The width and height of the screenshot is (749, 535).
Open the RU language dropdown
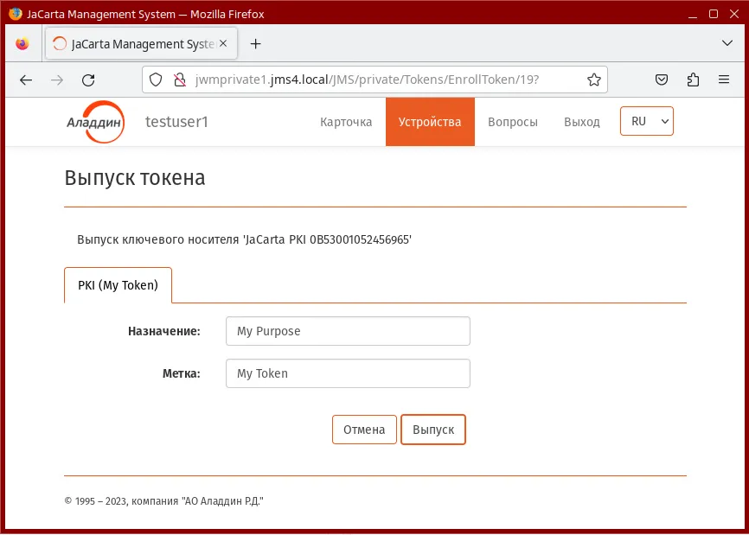[x=646, y=121]
